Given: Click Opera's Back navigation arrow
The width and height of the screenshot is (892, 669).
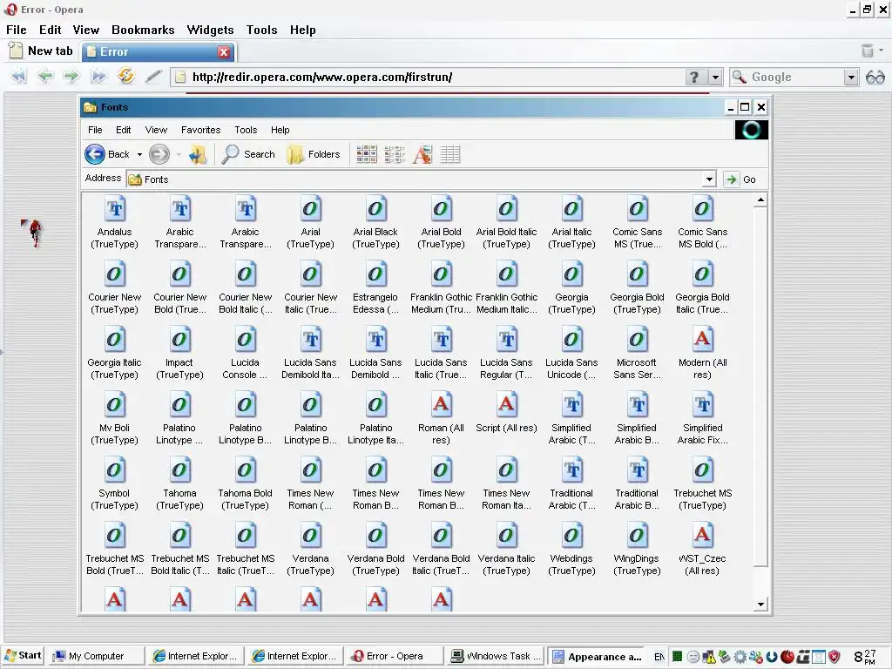Looking at the screenshot, I should (45, 76).
